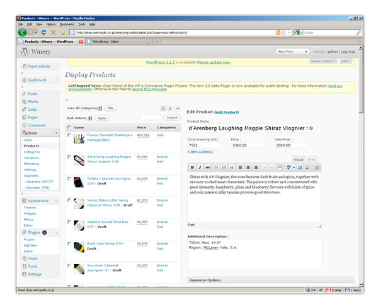Click the blockquote icon in editor toolbar
Image resolution: width=378 pixels, height=306 pixels.
coord(232,167)
